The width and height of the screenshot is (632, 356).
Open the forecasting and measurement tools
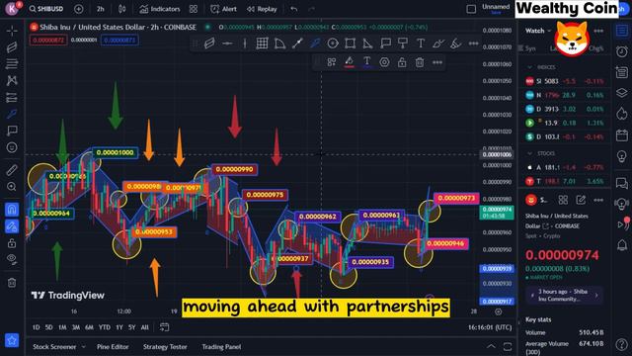coord(12,97)
